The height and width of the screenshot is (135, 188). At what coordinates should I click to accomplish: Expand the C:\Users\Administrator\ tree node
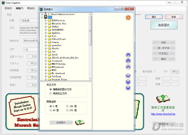coord(42,14)
